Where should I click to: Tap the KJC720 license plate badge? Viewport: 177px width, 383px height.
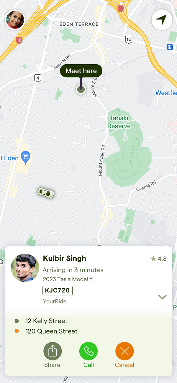tap(58, 290)
